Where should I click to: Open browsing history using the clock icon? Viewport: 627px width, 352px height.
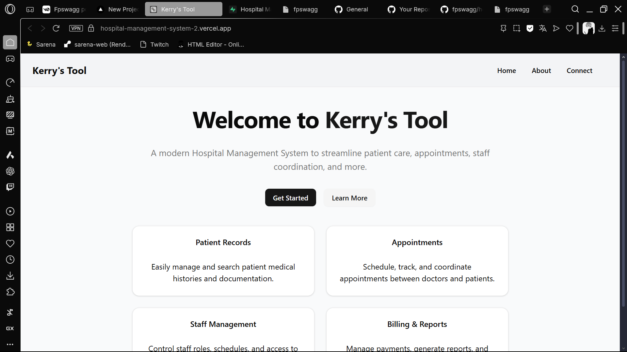coord(10,259)
